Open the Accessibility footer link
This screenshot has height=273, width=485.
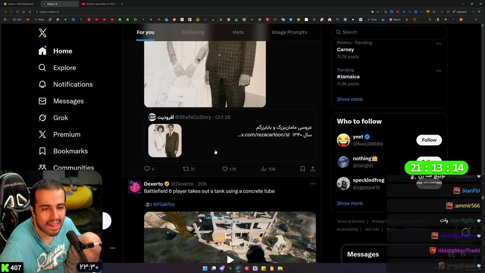347,229
